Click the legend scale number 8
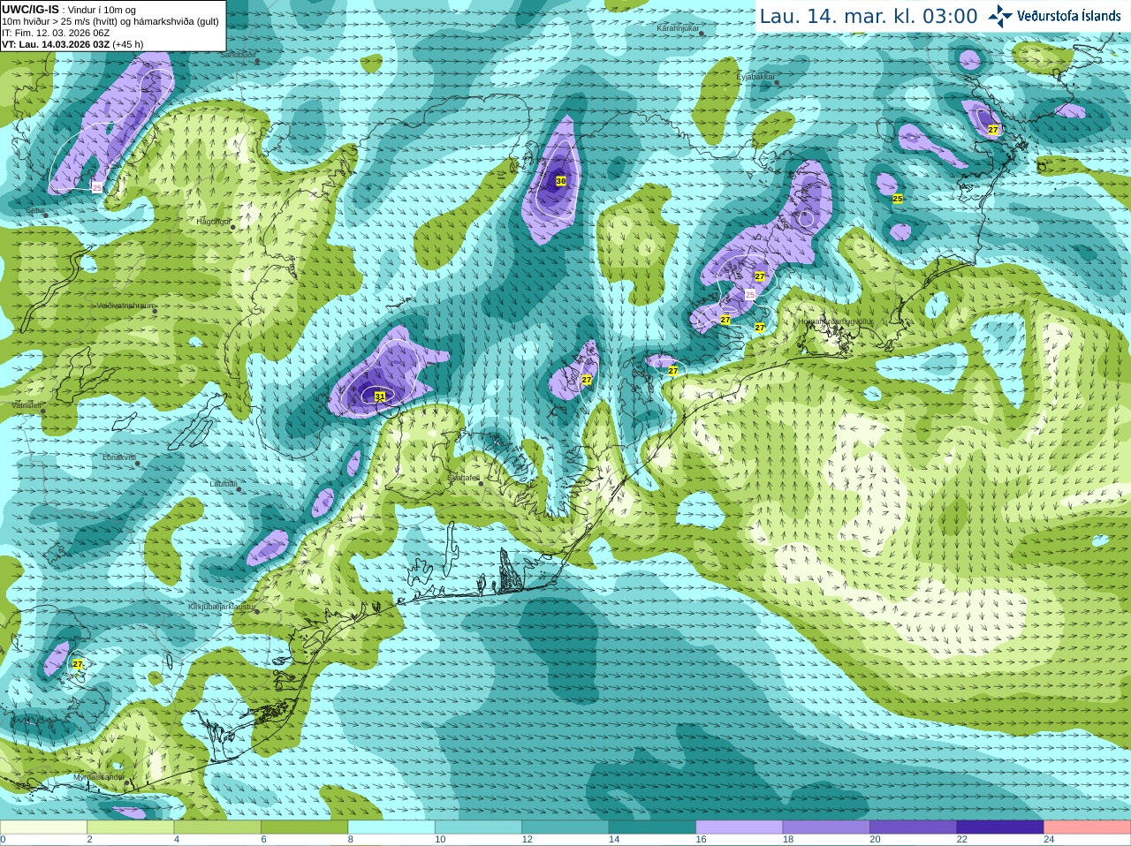 click(351, 840)
